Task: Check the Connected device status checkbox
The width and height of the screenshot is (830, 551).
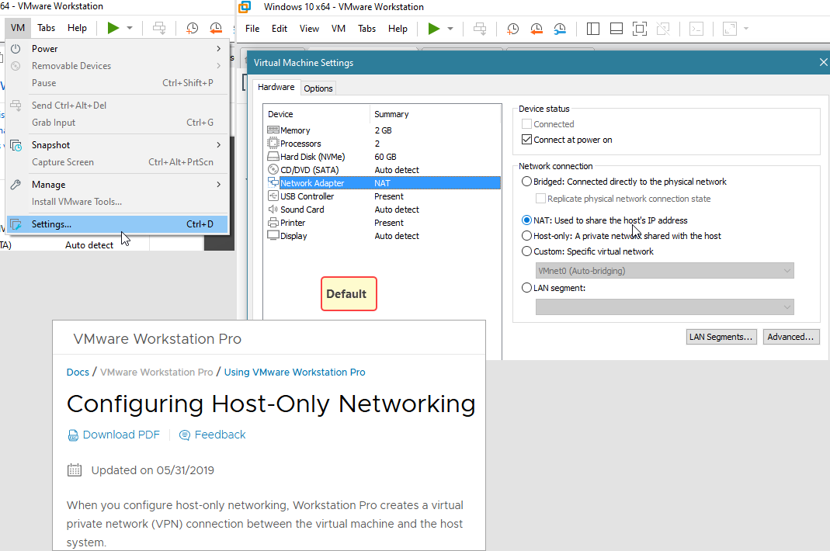Action: tap(526, 124)
